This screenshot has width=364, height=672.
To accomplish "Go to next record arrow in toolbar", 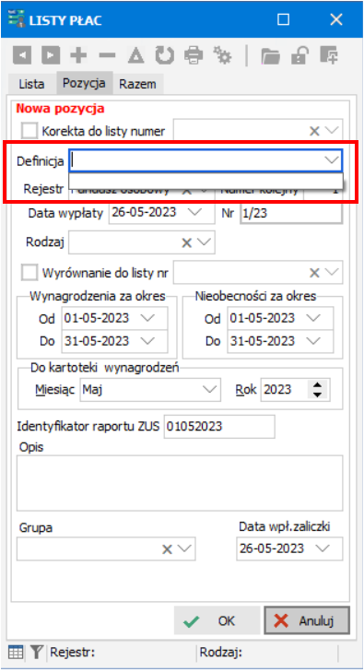I will point(50,55).
